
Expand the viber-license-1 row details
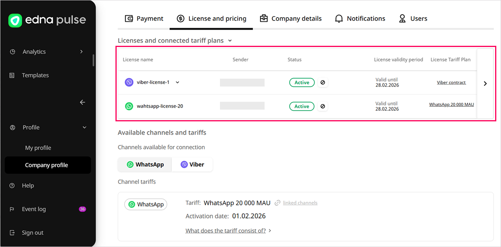(x=177, y=83)
